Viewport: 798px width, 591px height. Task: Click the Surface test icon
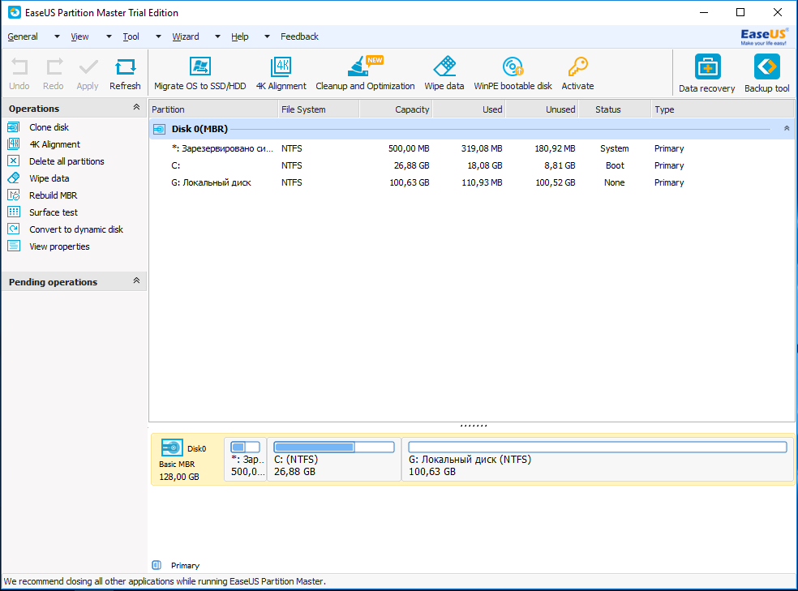point(14,212)
